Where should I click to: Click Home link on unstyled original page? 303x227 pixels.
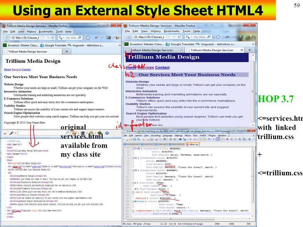click(x=8, y=69)
